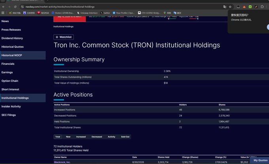269x164 pixels.
Task: Open the translate bookmark at end of bar
Action: point(177,13)
